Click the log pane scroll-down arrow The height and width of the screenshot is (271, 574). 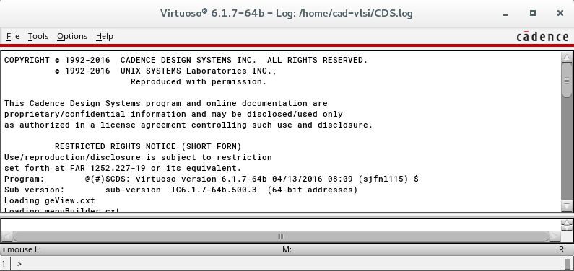pyautogui.click(x=567, y=206)
